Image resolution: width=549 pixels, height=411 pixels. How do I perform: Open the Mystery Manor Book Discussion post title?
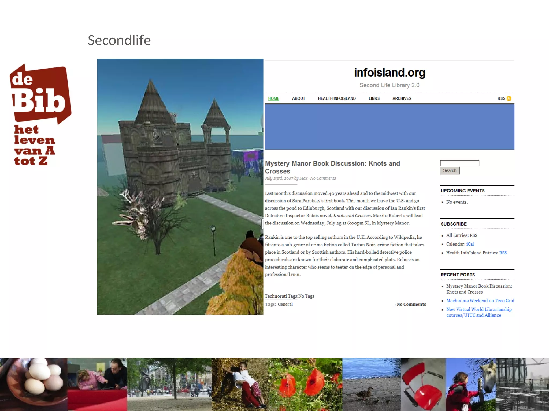point(332,167)
